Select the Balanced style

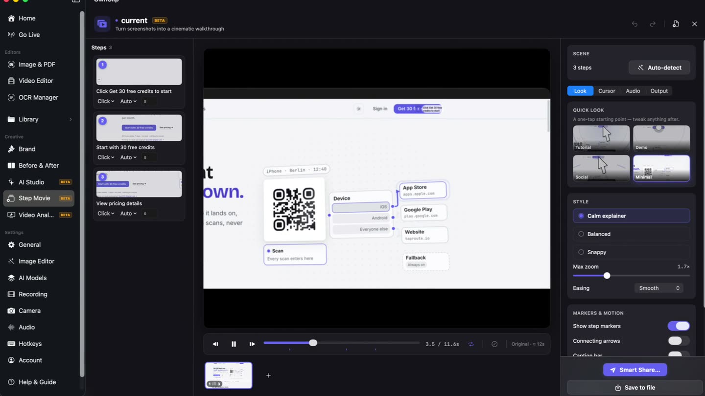(632, 234)
